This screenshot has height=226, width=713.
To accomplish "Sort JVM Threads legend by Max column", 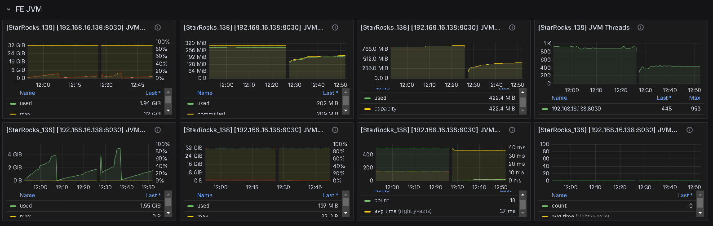I will click(x=694, y=98).
